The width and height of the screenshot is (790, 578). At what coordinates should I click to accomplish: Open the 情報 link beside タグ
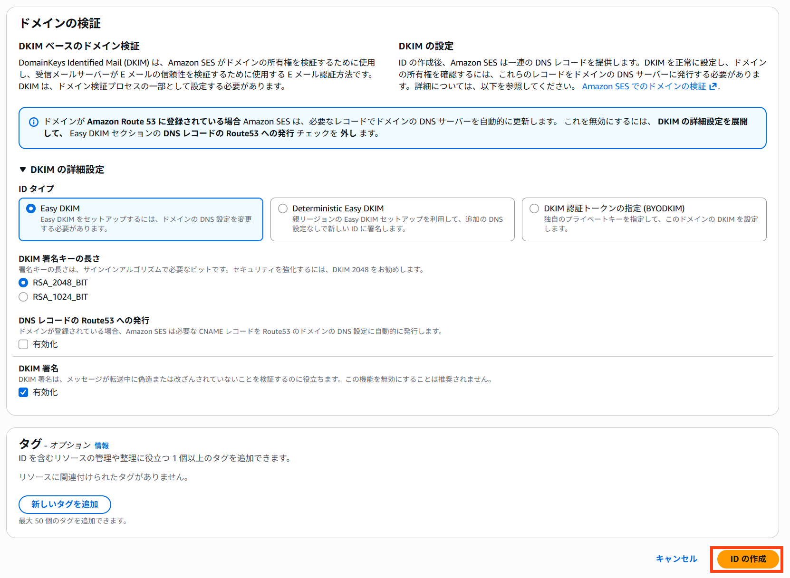(102, 445)
